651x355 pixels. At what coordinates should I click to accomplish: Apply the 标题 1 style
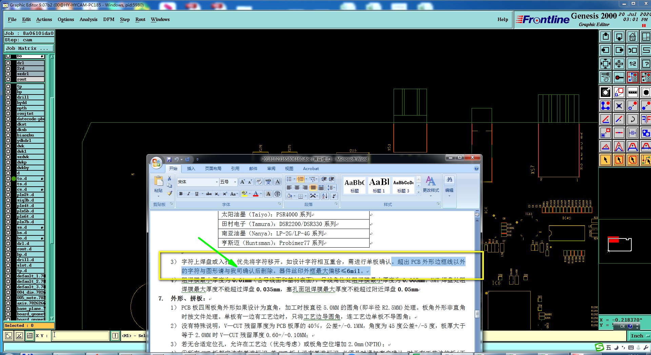click(x=379, y=185)
